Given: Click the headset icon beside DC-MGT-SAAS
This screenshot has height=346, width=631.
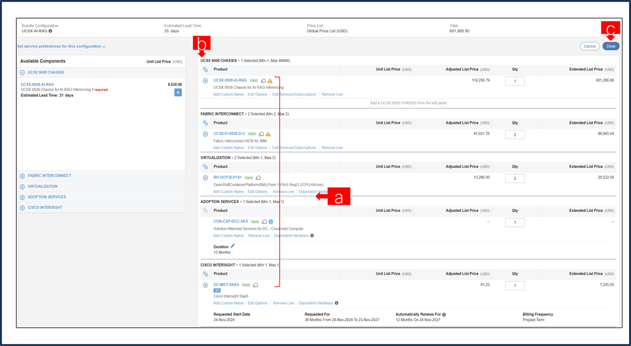Looking at the screenshot, I should (256, 285).
